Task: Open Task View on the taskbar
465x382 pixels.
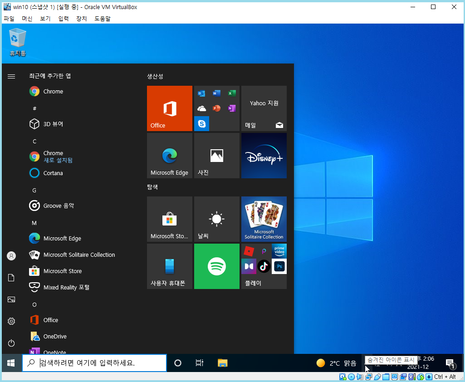Action: (x=200, y=363)
